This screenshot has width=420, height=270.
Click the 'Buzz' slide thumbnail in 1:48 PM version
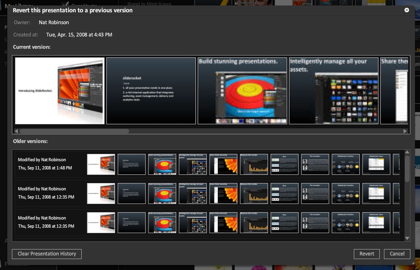pyautogui.click(x=284, y=164)
